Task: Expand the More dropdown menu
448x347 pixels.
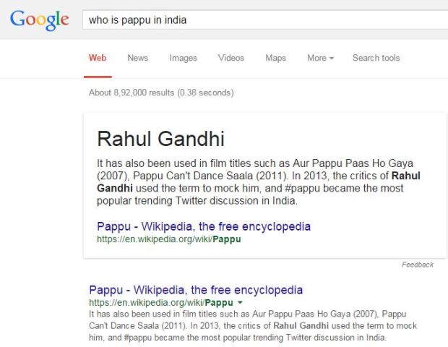Action: click(320, 58)
